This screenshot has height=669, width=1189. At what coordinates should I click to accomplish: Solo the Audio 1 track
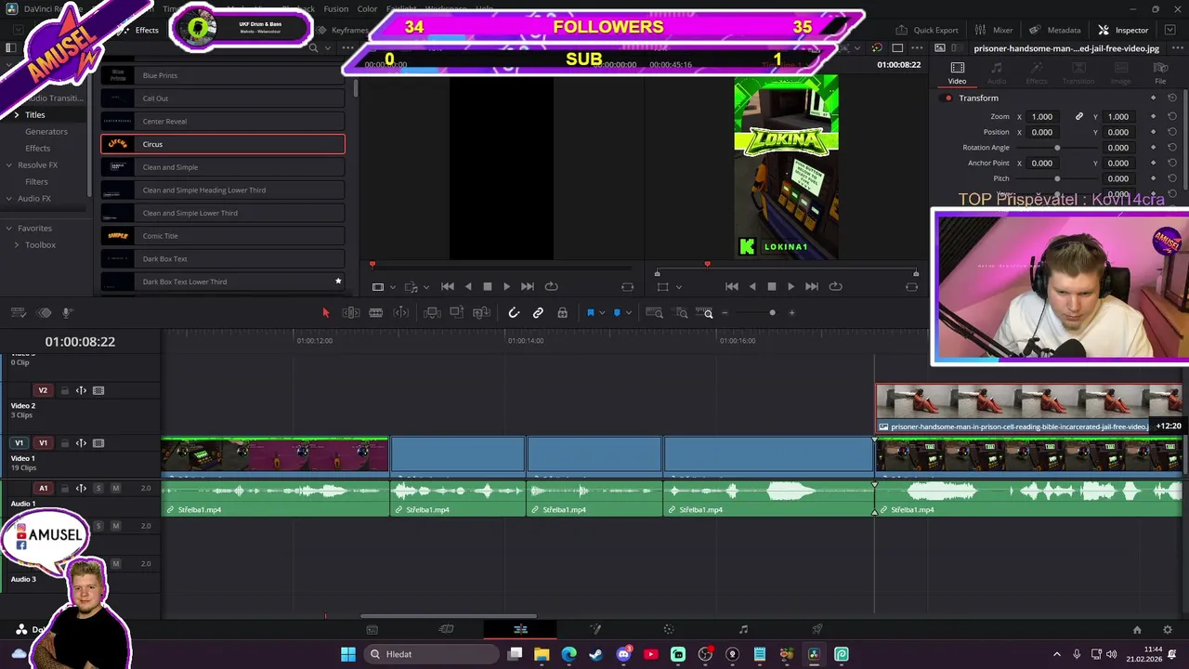point(98,488)
